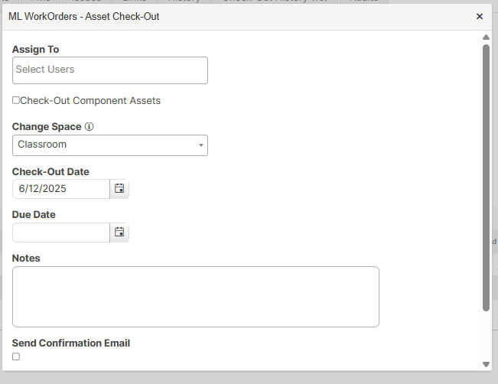This screenshot has height=384, width=498.
Task: Click scrollbar track below the thumb
Action: tap(486, 336)
